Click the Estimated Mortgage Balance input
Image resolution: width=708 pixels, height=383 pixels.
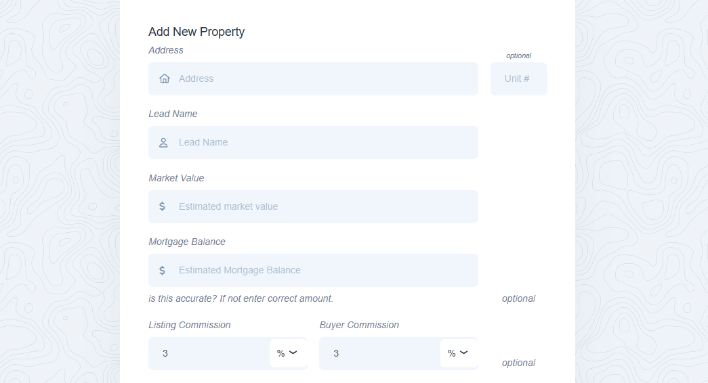tap(325, 270)
